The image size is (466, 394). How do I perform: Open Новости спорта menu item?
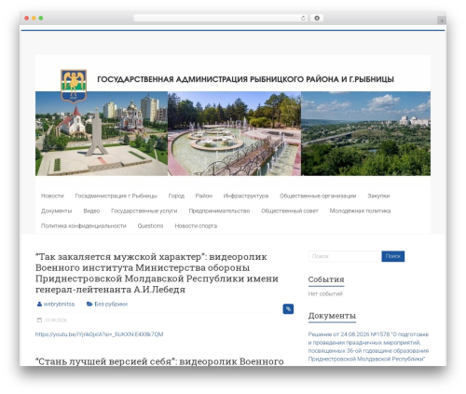click(x=196, y=225)
